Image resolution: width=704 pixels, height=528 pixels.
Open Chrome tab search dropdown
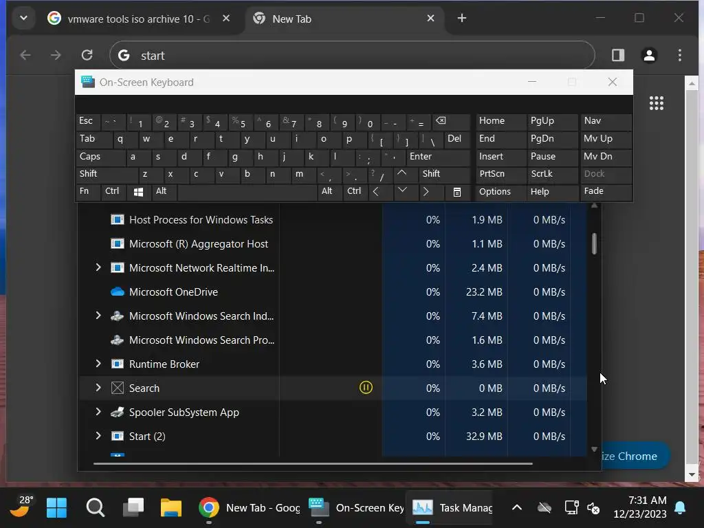pyautogui.click(x=24, y=18)
